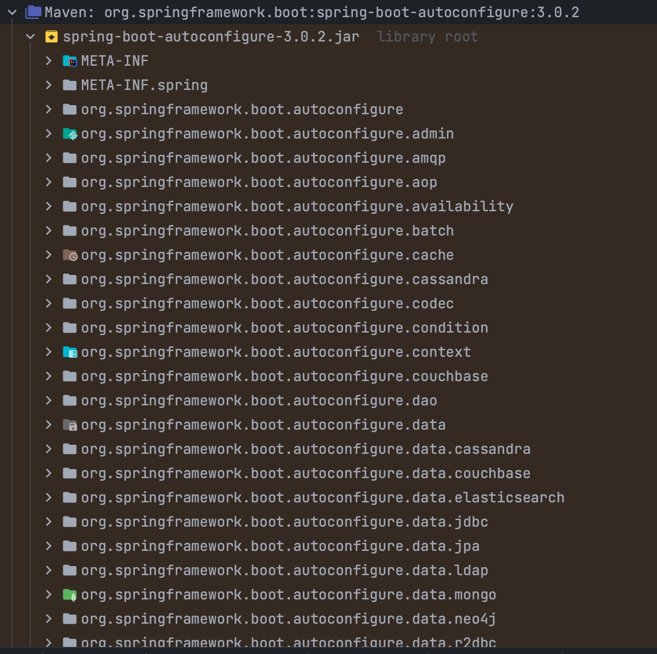Viewport: 657px width, 654px height.
Task: Expand the autoconfigure.data.jpa package arrow
Action: 49,546
